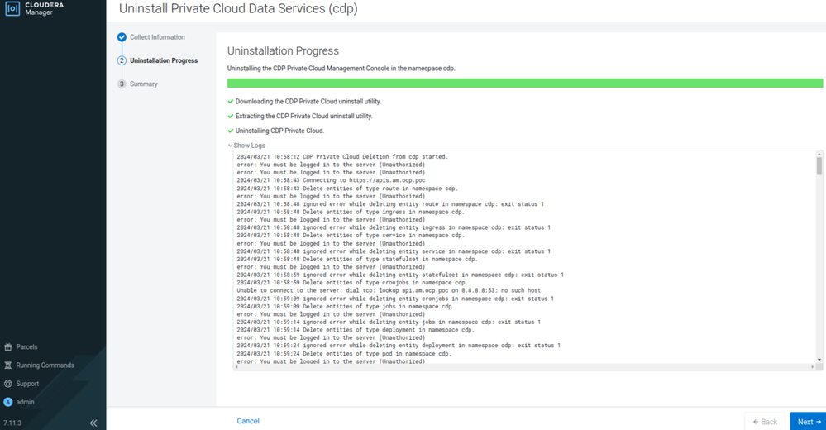Open the Running Commands hourglass icon
826x430 pixels.
(x=8, y=365)
